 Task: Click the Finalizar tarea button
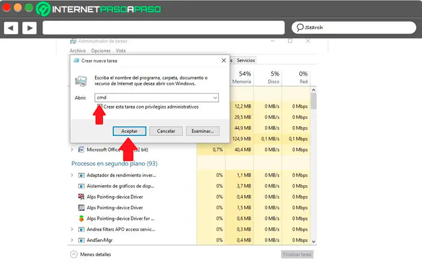(x=297, y=255)
